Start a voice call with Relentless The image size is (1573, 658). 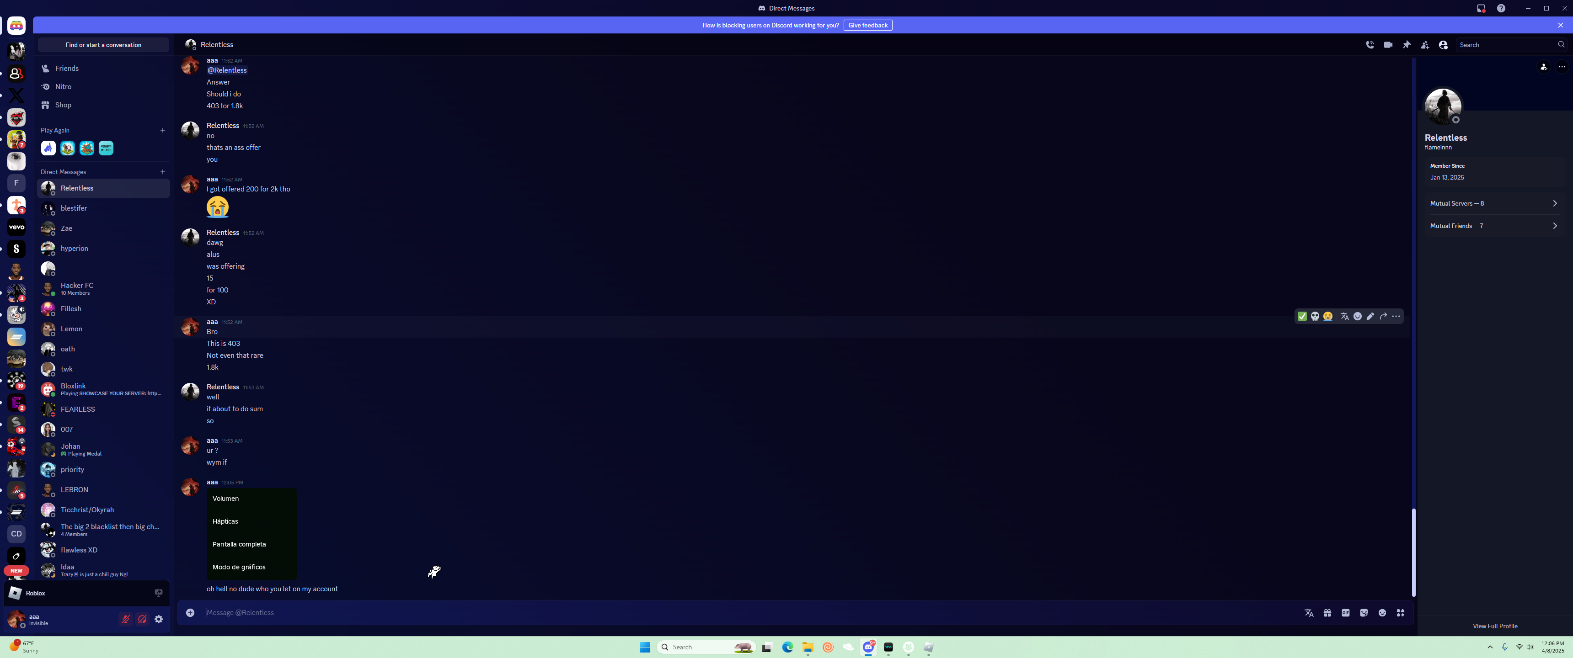1370,45
